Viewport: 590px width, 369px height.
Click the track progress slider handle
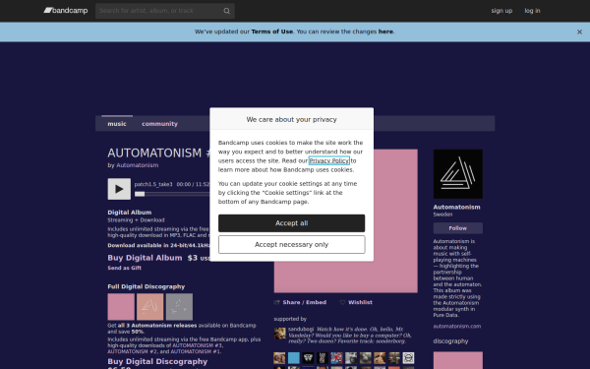point(140,194)
